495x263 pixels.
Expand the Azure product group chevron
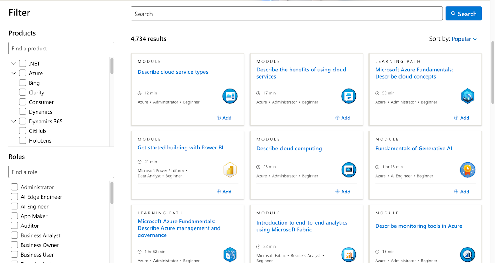14,73
